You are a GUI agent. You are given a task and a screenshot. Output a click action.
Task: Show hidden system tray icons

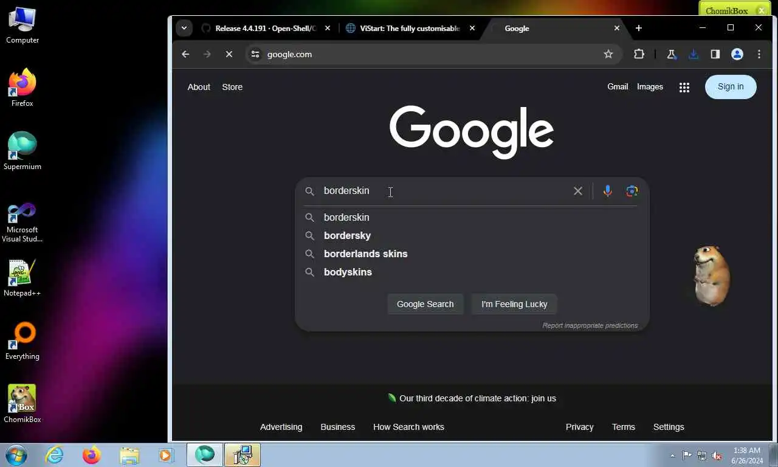click(x=672, y=455)
